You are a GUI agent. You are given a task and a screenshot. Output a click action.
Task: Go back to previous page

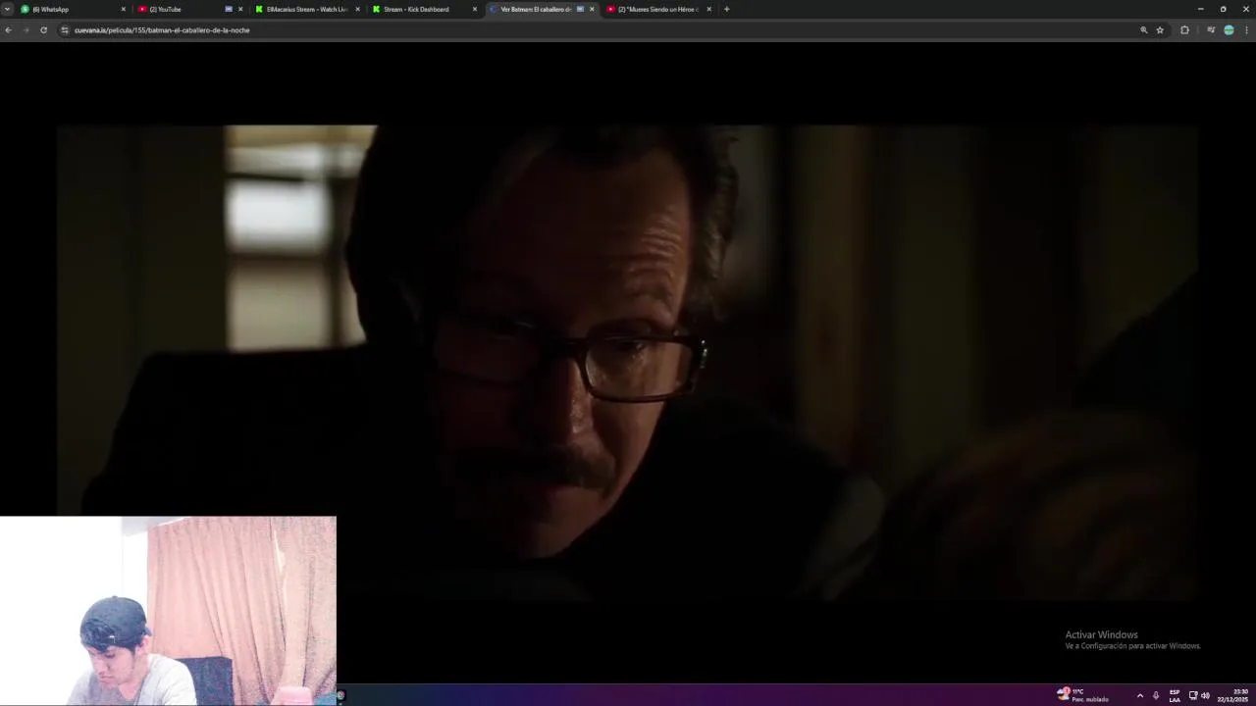[x=8, y=30]
